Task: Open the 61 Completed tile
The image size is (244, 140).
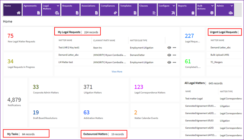Action: (193, 64)
